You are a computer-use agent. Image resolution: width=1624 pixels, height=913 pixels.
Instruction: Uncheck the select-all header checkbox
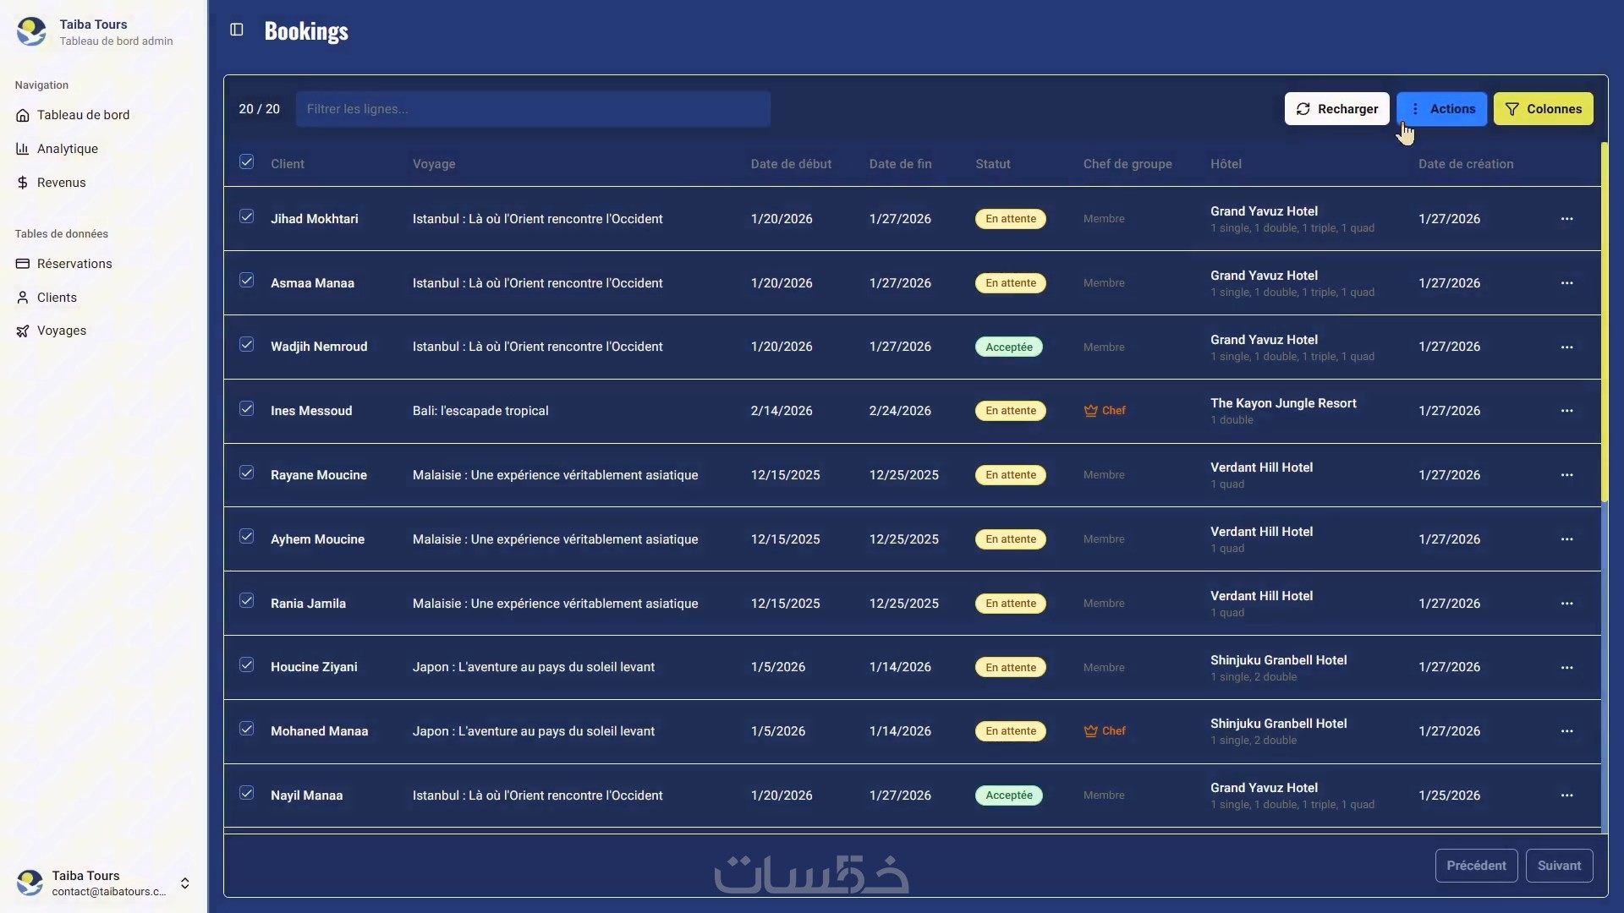click(246, 161)
